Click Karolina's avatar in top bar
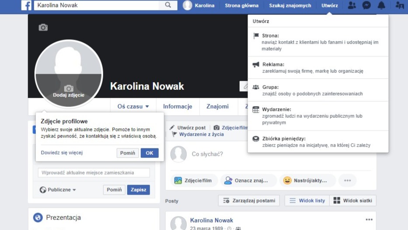408x230 pixels. point(187,5)
